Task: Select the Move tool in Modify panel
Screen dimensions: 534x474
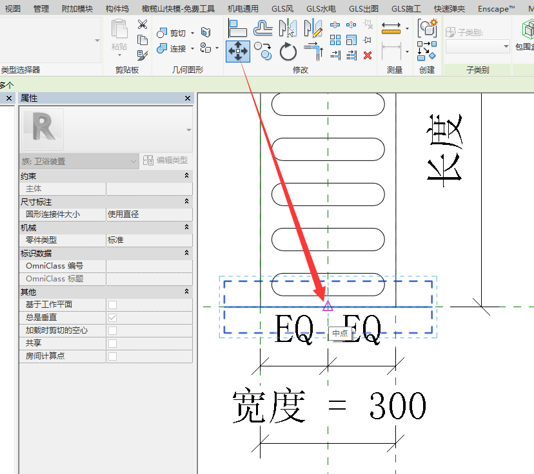Action: coord(238,50)
